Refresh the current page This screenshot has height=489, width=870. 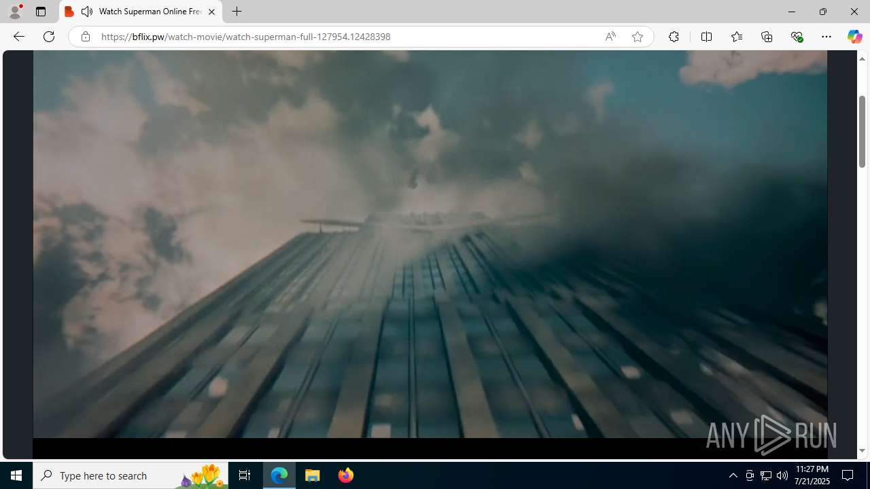[x=49, y=37]
